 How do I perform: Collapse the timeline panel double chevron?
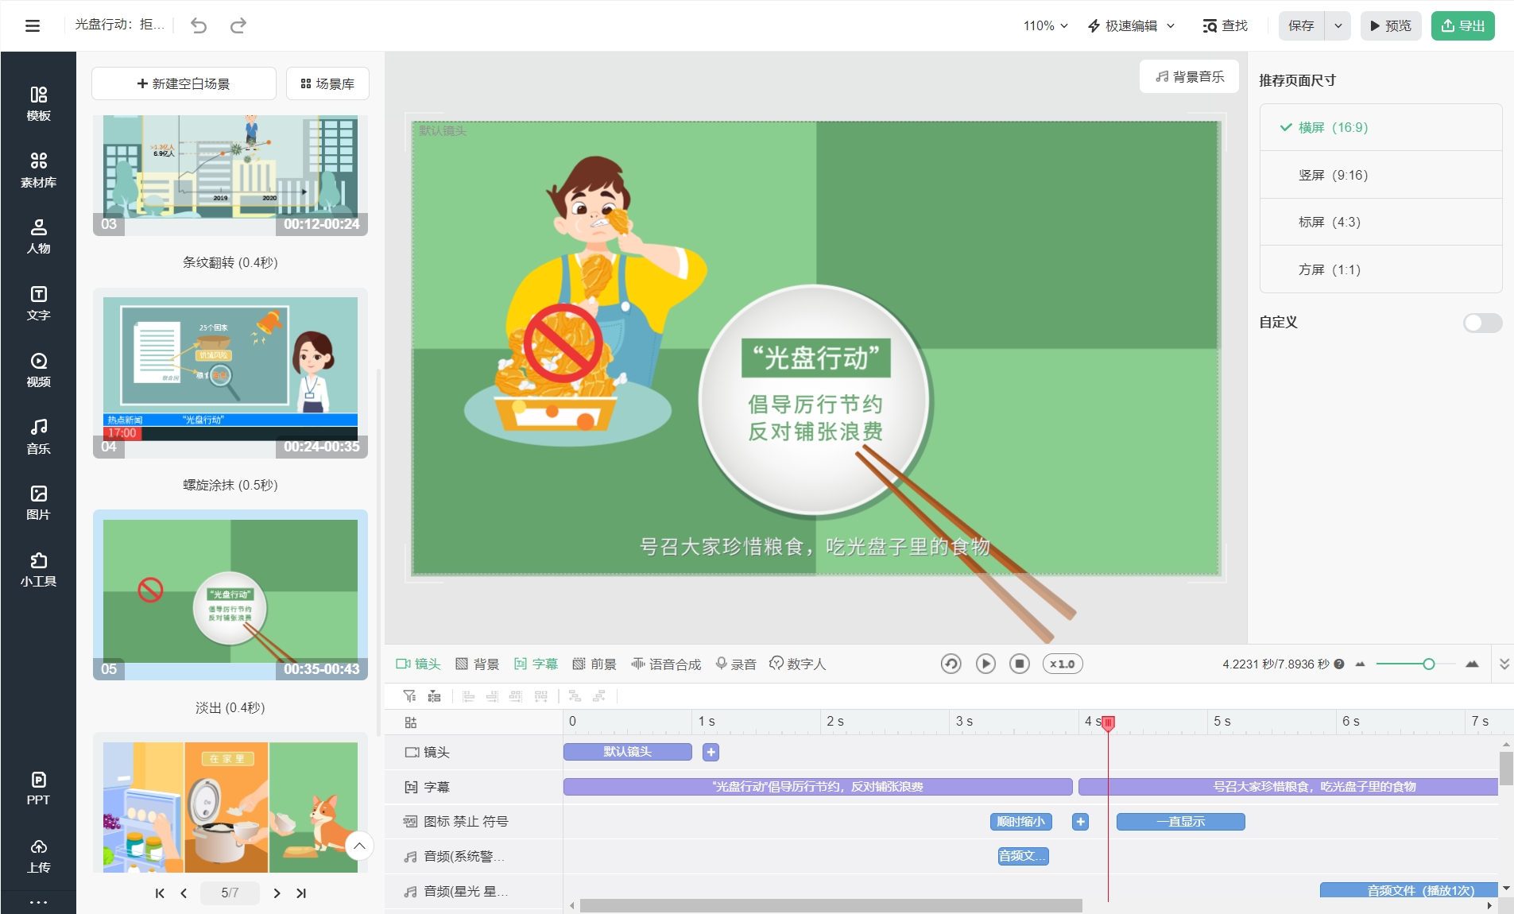point(1504,664)
